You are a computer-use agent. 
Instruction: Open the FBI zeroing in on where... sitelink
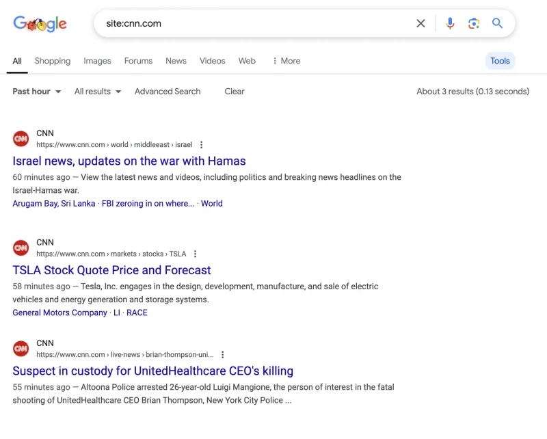pyautogui.click(x=148, y=204)
